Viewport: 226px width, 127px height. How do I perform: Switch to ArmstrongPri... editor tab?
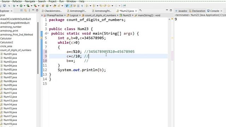pos(102,11)
